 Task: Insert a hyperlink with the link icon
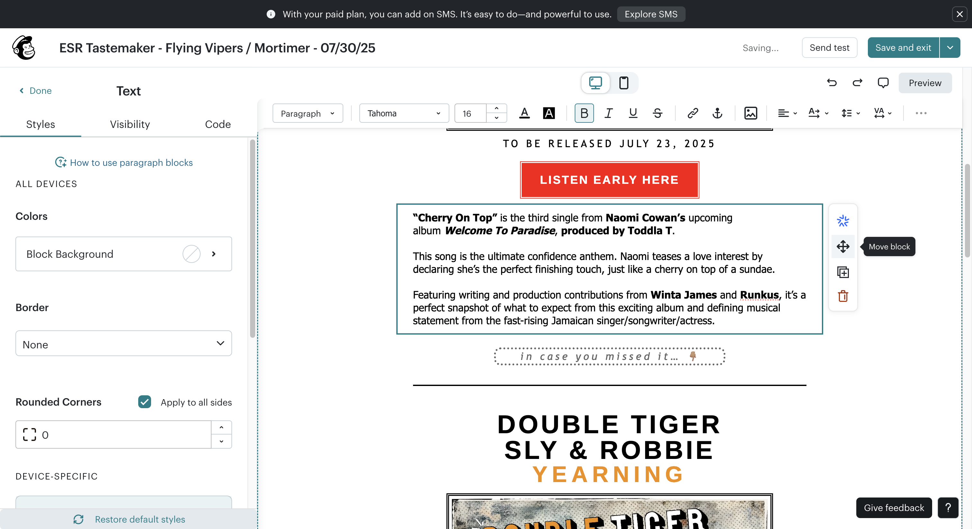coord(693,113)
